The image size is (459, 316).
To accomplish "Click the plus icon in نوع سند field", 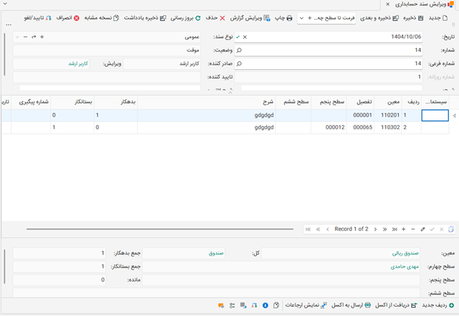I will [42, 37].
